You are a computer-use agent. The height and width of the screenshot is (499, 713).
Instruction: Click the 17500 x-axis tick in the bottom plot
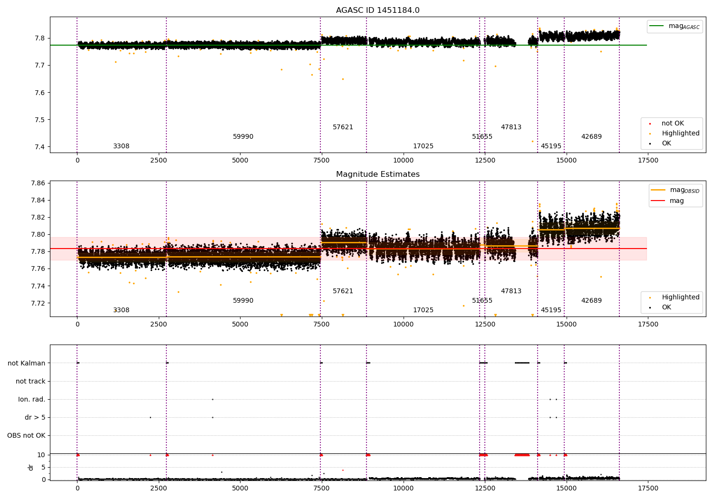(648, 488)
